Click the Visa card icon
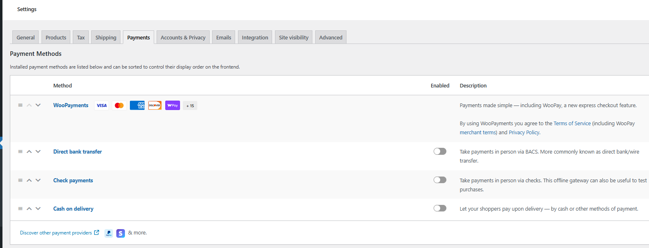 pos(102,106)
